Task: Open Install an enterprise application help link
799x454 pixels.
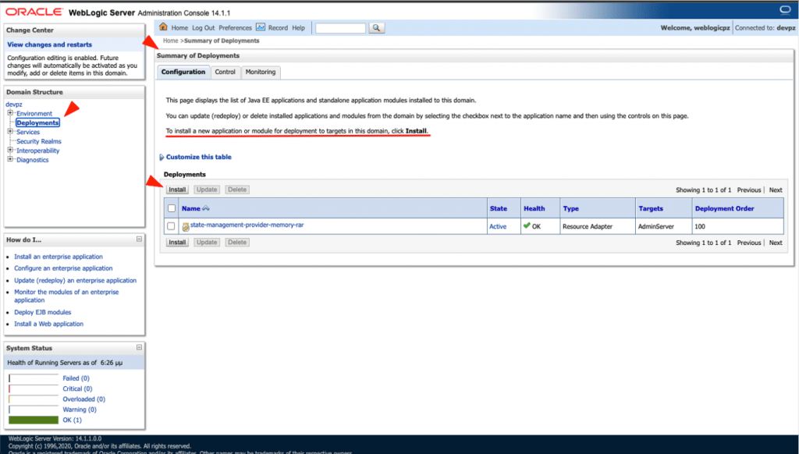Action: click(x=59, y=257)
